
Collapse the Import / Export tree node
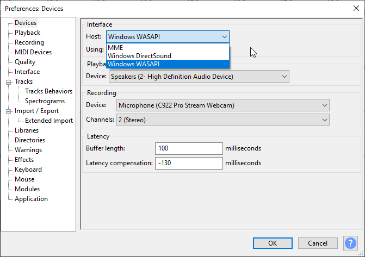click(9, 111)
